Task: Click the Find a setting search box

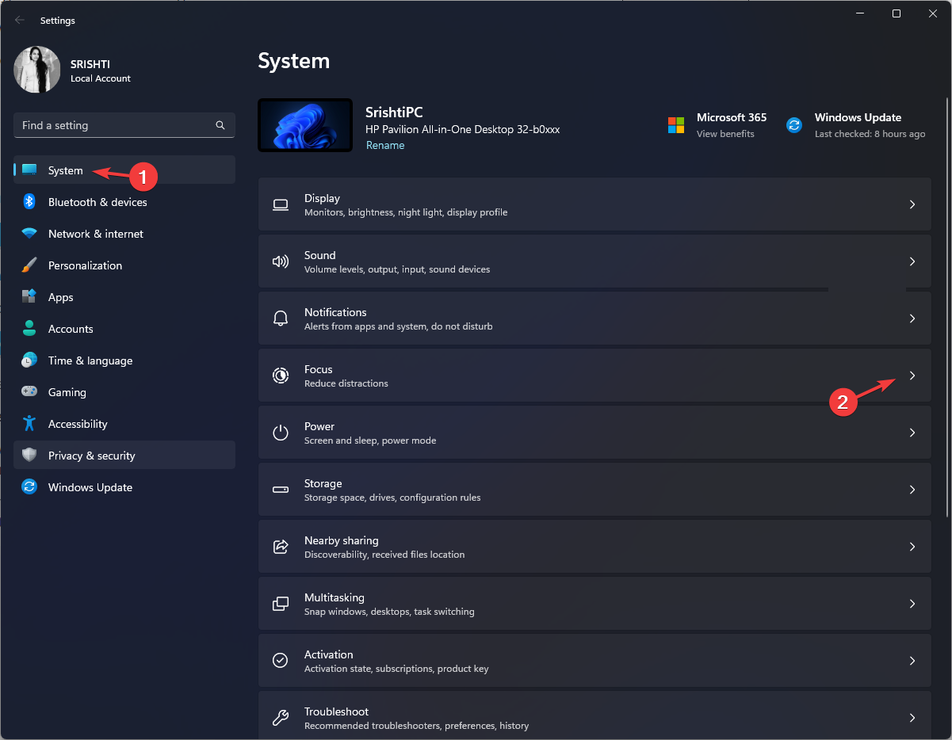Action: click(124, 125)
